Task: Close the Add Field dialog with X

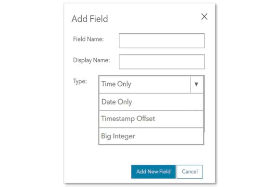Action: pyautogui.click(x=204, y=17)
